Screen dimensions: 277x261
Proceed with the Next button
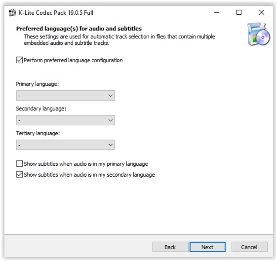(x=207, y=247)
